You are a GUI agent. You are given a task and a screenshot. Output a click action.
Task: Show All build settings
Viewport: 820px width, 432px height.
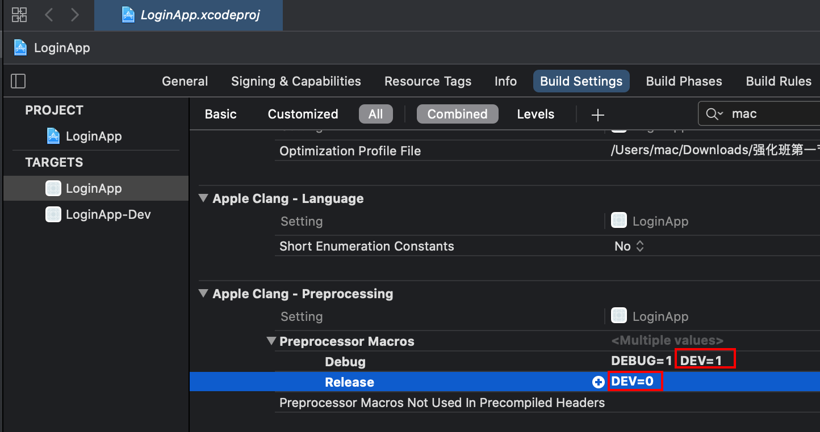click(x=375, y=114)
